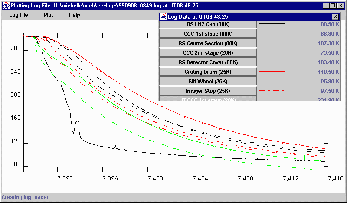Click the 110.50 K reading

[x=328, y=72]
